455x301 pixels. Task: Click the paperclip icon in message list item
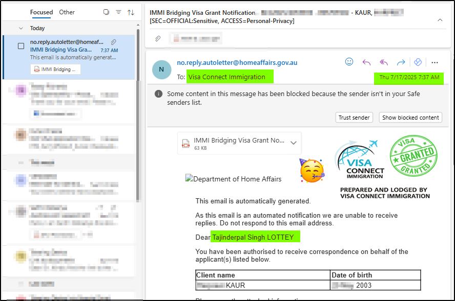coord(113,42)
